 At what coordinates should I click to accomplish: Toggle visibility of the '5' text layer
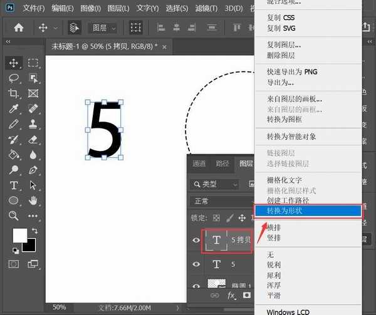tap(196, 264)
